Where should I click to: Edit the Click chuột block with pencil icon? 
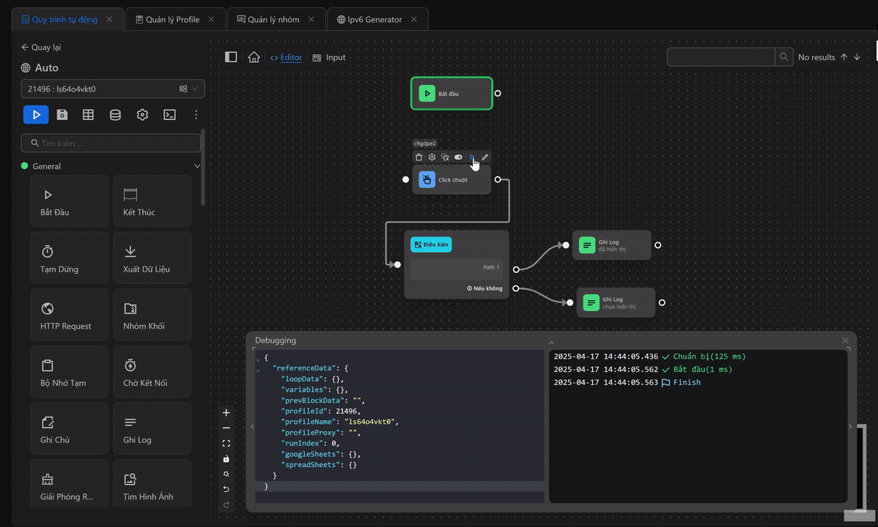[485, 157]
